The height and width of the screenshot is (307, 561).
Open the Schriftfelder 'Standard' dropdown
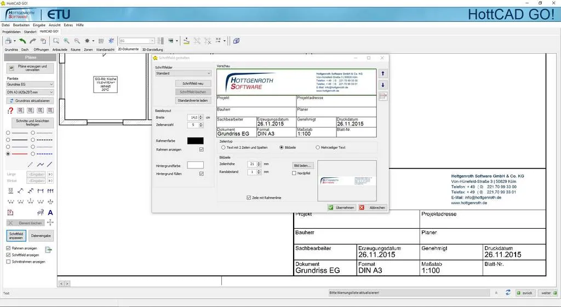(183, 73)
